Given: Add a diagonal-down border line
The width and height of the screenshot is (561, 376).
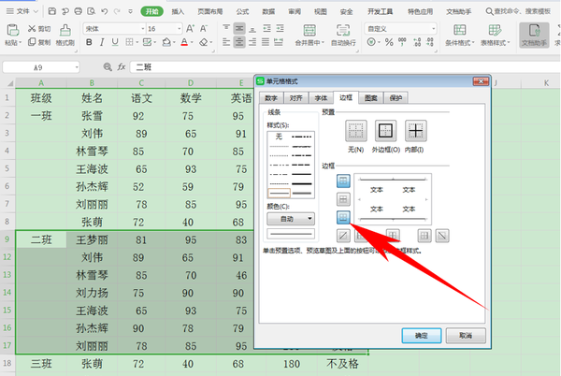Looking at the screenshot, I should coord(441,235).
